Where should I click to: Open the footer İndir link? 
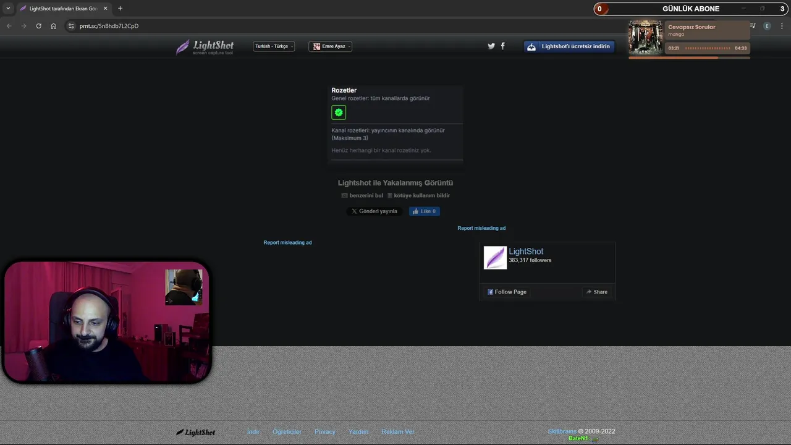click(x=253, y=432)
